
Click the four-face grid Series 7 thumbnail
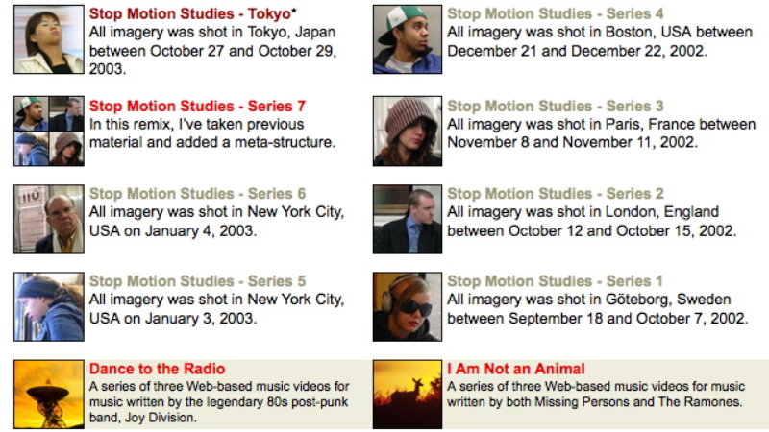(49, 131)
